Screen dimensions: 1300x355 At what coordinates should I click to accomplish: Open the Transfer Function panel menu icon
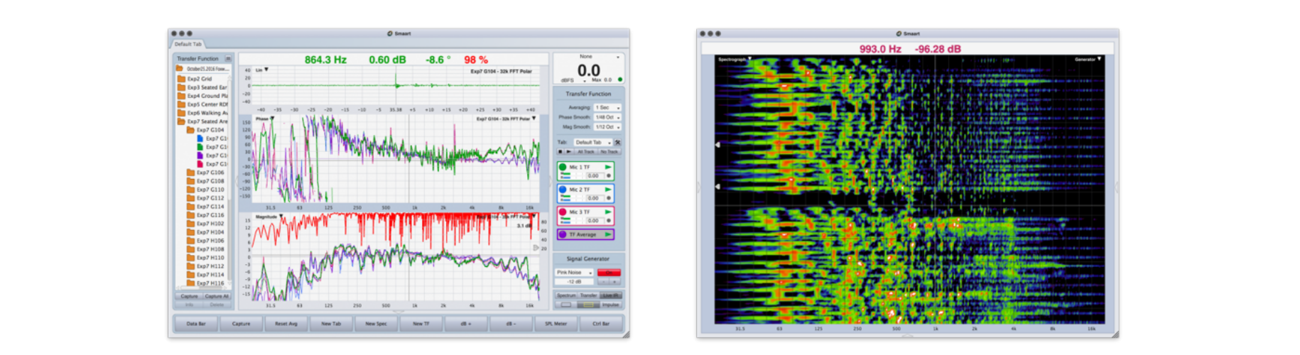[228, 59]
